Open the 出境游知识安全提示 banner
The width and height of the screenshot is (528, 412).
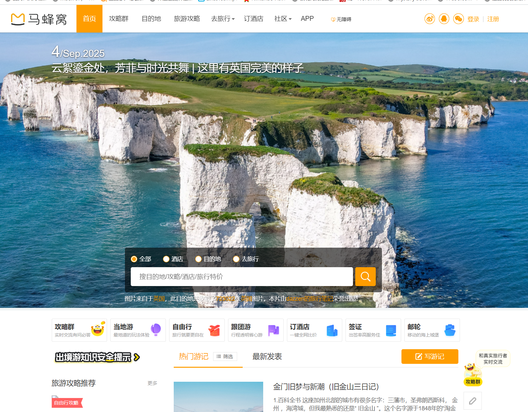[x=97, y=357]
